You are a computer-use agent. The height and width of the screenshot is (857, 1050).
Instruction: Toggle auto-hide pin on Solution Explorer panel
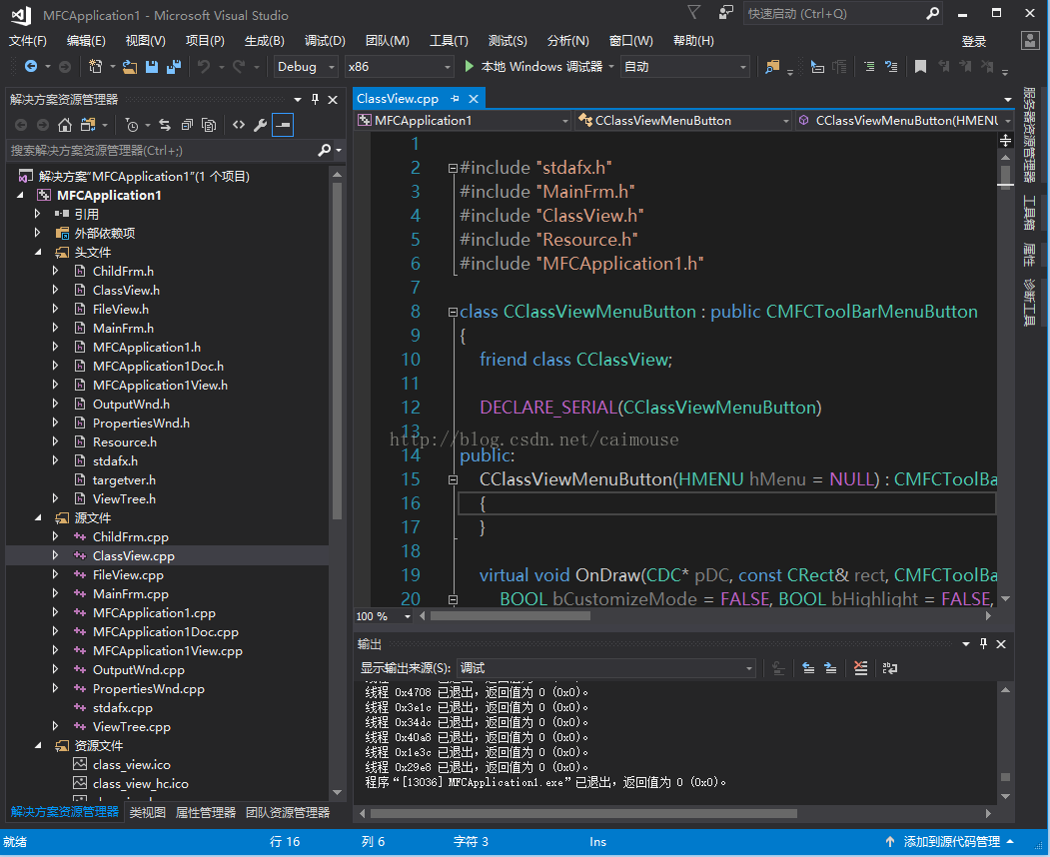click(315, 99)
